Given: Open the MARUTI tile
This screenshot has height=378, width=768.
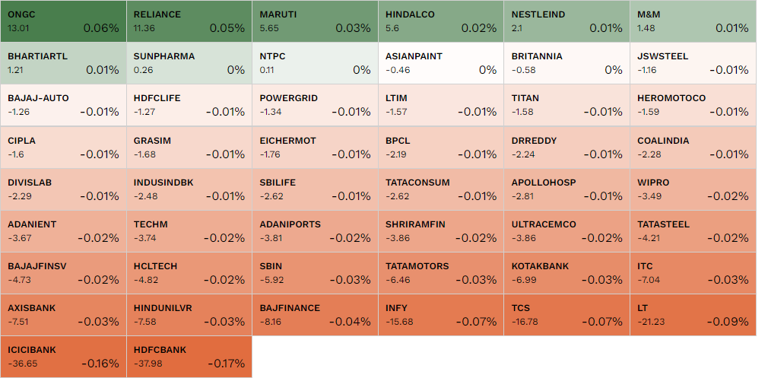Looking at the screenshot, I should [x=315, y=21].
